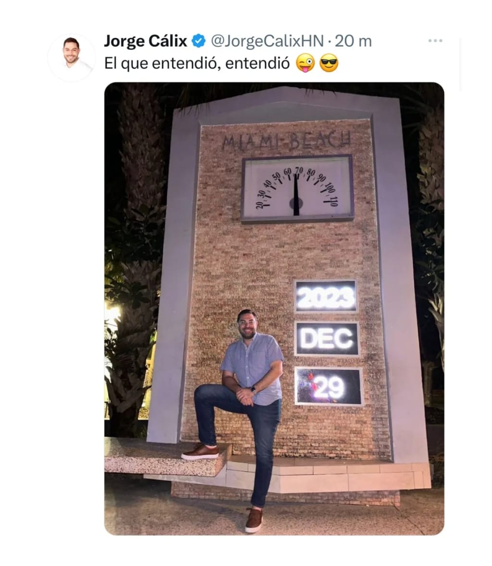Click the MIAMI BEACH lettering in the photo
The image size is (492, 566).
286,140
